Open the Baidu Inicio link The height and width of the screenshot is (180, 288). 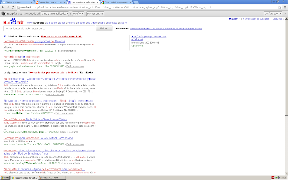pyautogui.click(x=278, y=19)
